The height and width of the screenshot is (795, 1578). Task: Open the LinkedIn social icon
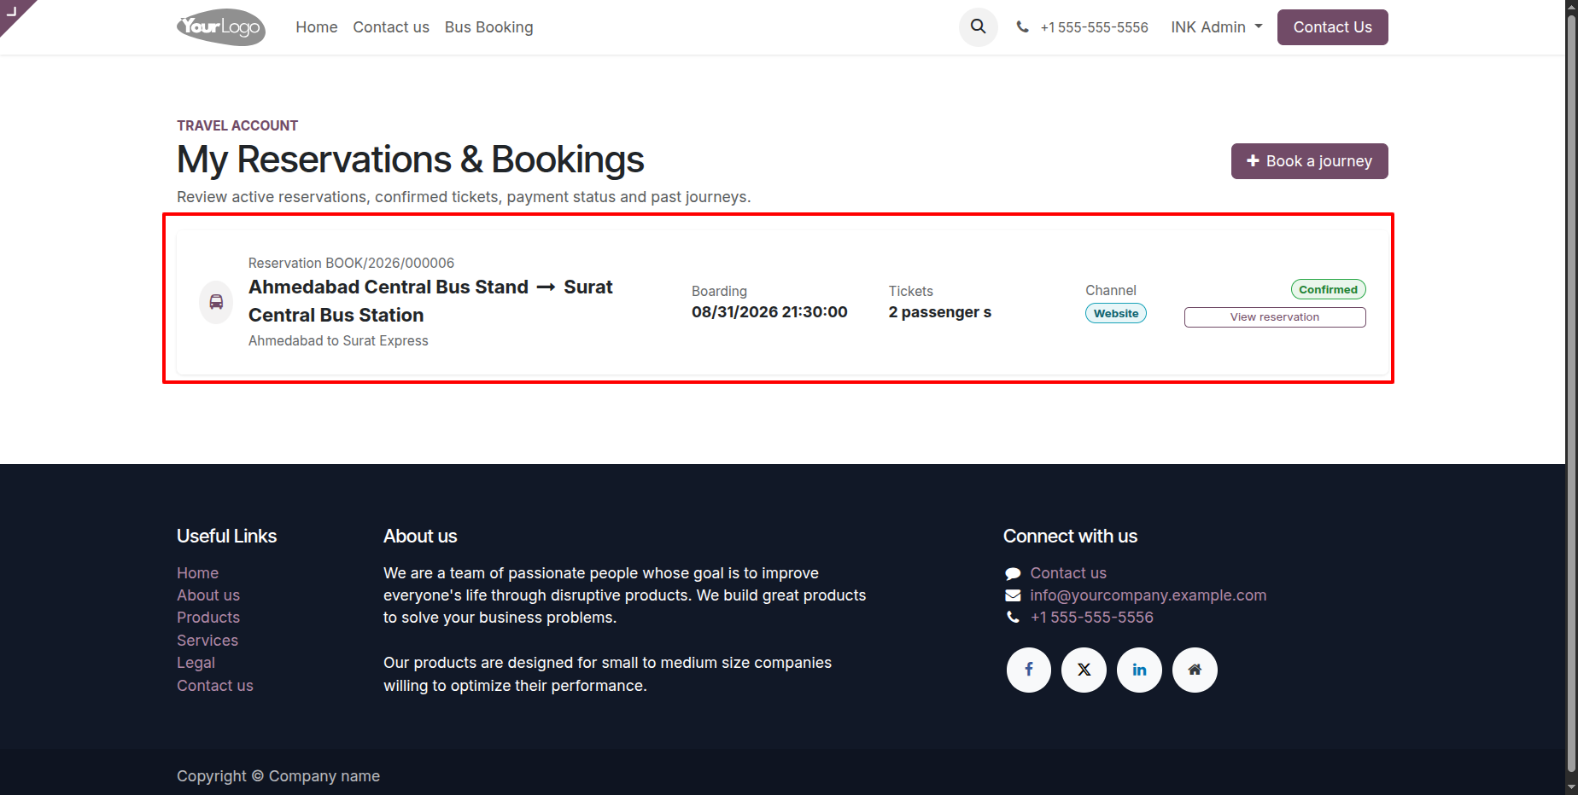coord(1140,670)
